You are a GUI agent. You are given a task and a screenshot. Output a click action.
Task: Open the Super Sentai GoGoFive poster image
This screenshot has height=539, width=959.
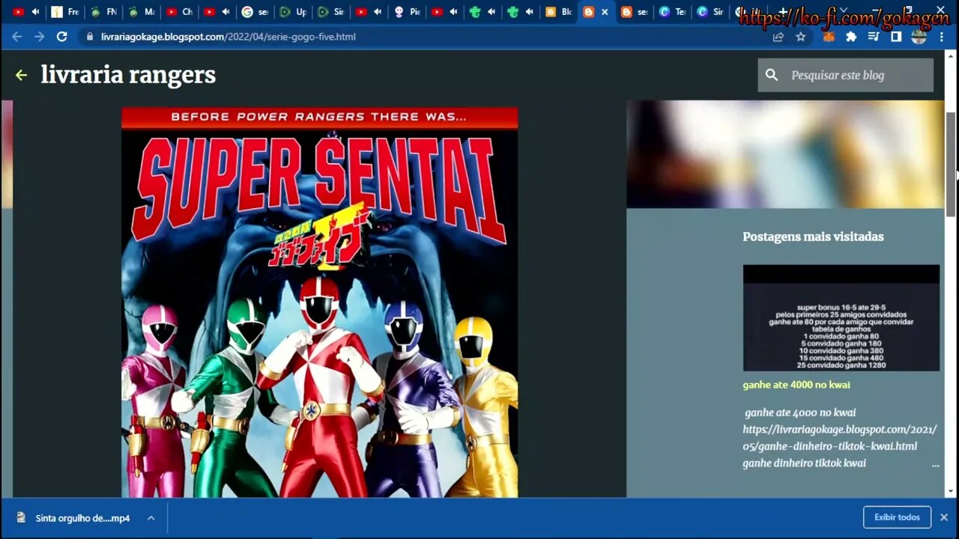(319, 302)
